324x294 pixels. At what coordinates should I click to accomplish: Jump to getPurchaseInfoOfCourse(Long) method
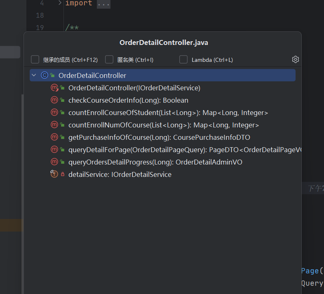[x=159, y=137]
